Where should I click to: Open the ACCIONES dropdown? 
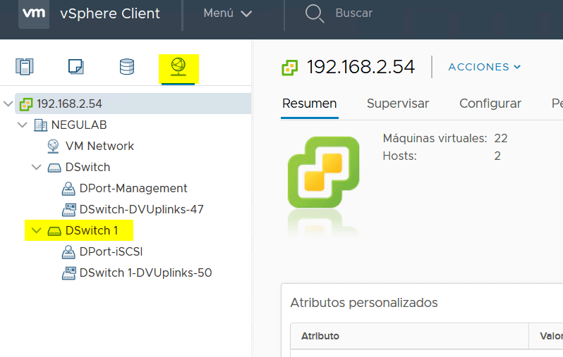[485, 67]
